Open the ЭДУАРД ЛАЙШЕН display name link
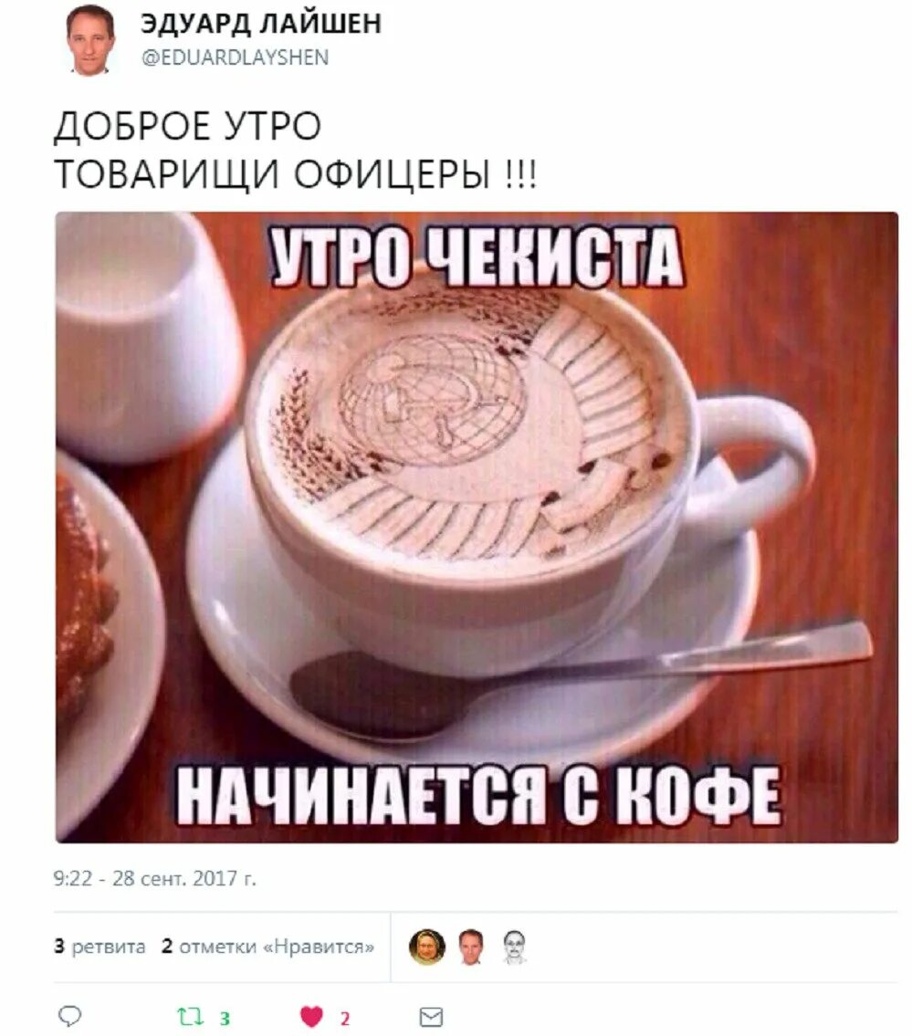912x1036 pixels. [x=261, y=24]
